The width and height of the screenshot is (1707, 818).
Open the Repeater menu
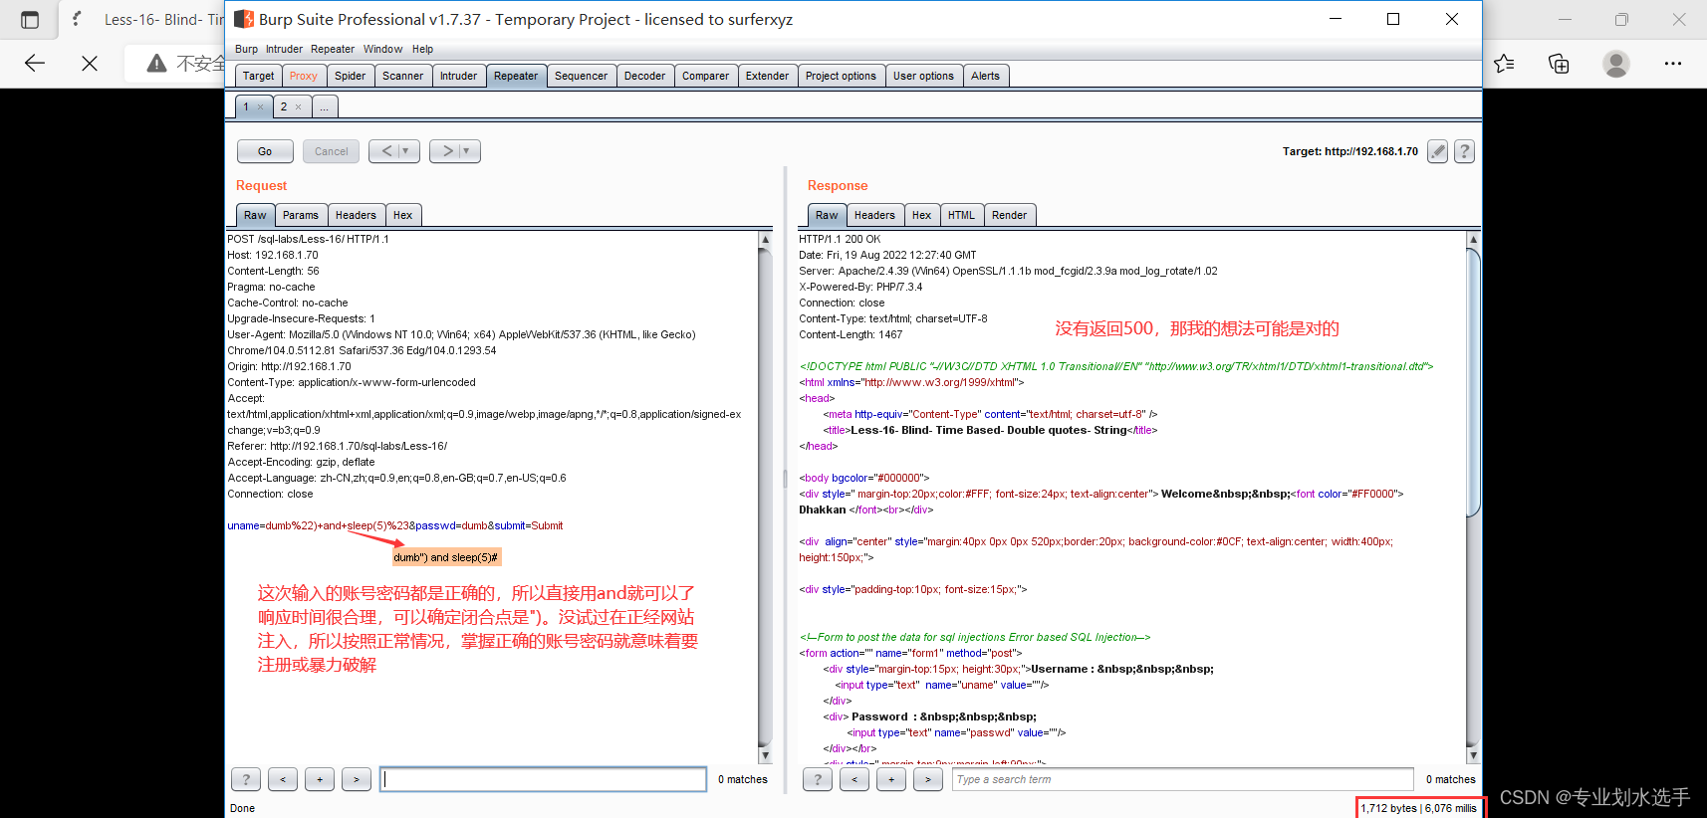point(333,49)
